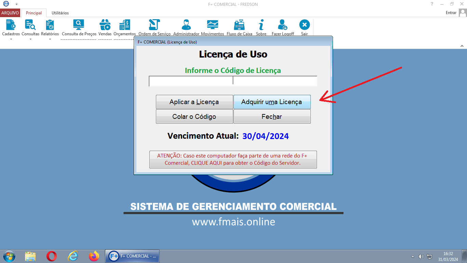
Task: Click the Fazer Logoff icon
Action: coord(283,25)
